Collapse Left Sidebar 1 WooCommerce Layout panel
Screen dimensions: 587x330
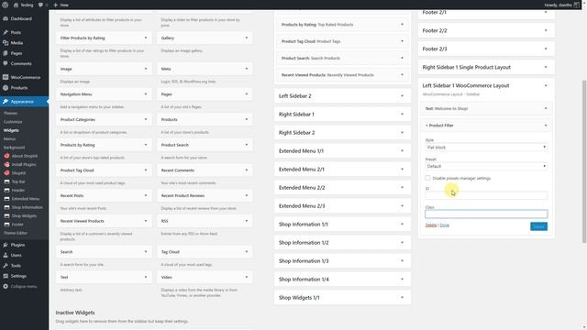tap(546, 85)
